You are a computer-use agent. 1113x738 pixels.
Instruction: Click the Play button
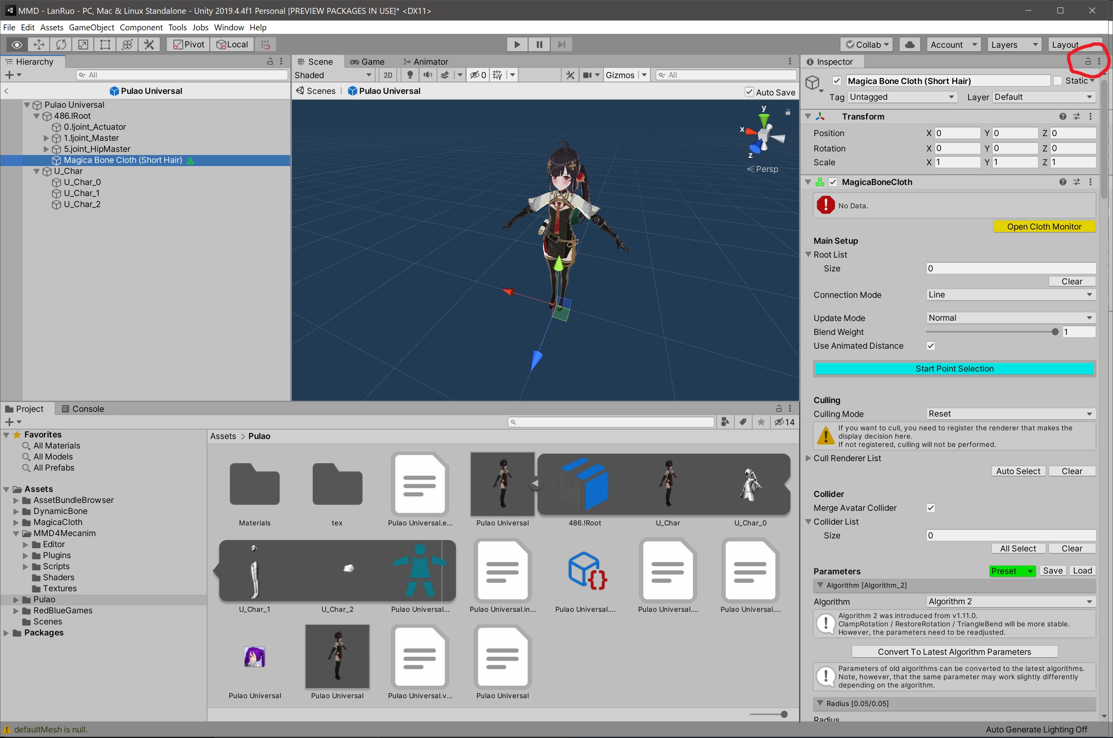pos(517,45)
